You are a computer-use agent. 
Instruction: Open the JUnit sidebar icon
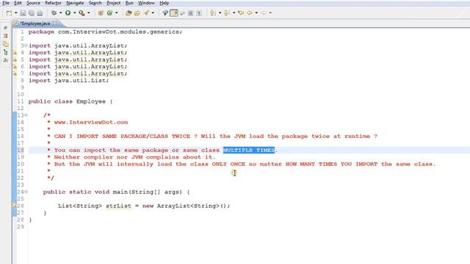click(x=5, y=60)
